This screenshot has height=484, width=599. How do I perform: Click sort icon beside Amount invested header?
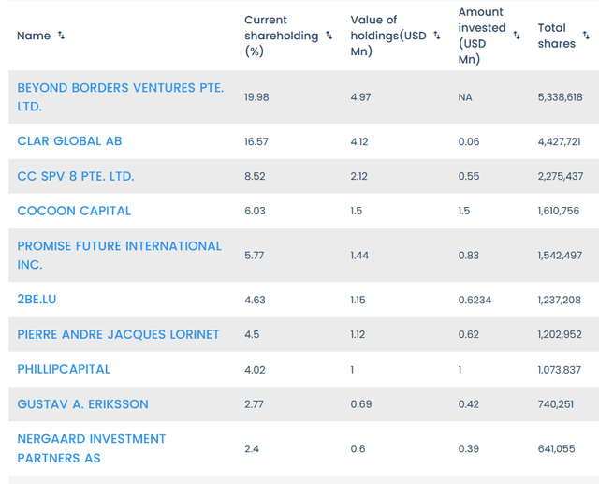pyautogui.click(x=516, y=36)
